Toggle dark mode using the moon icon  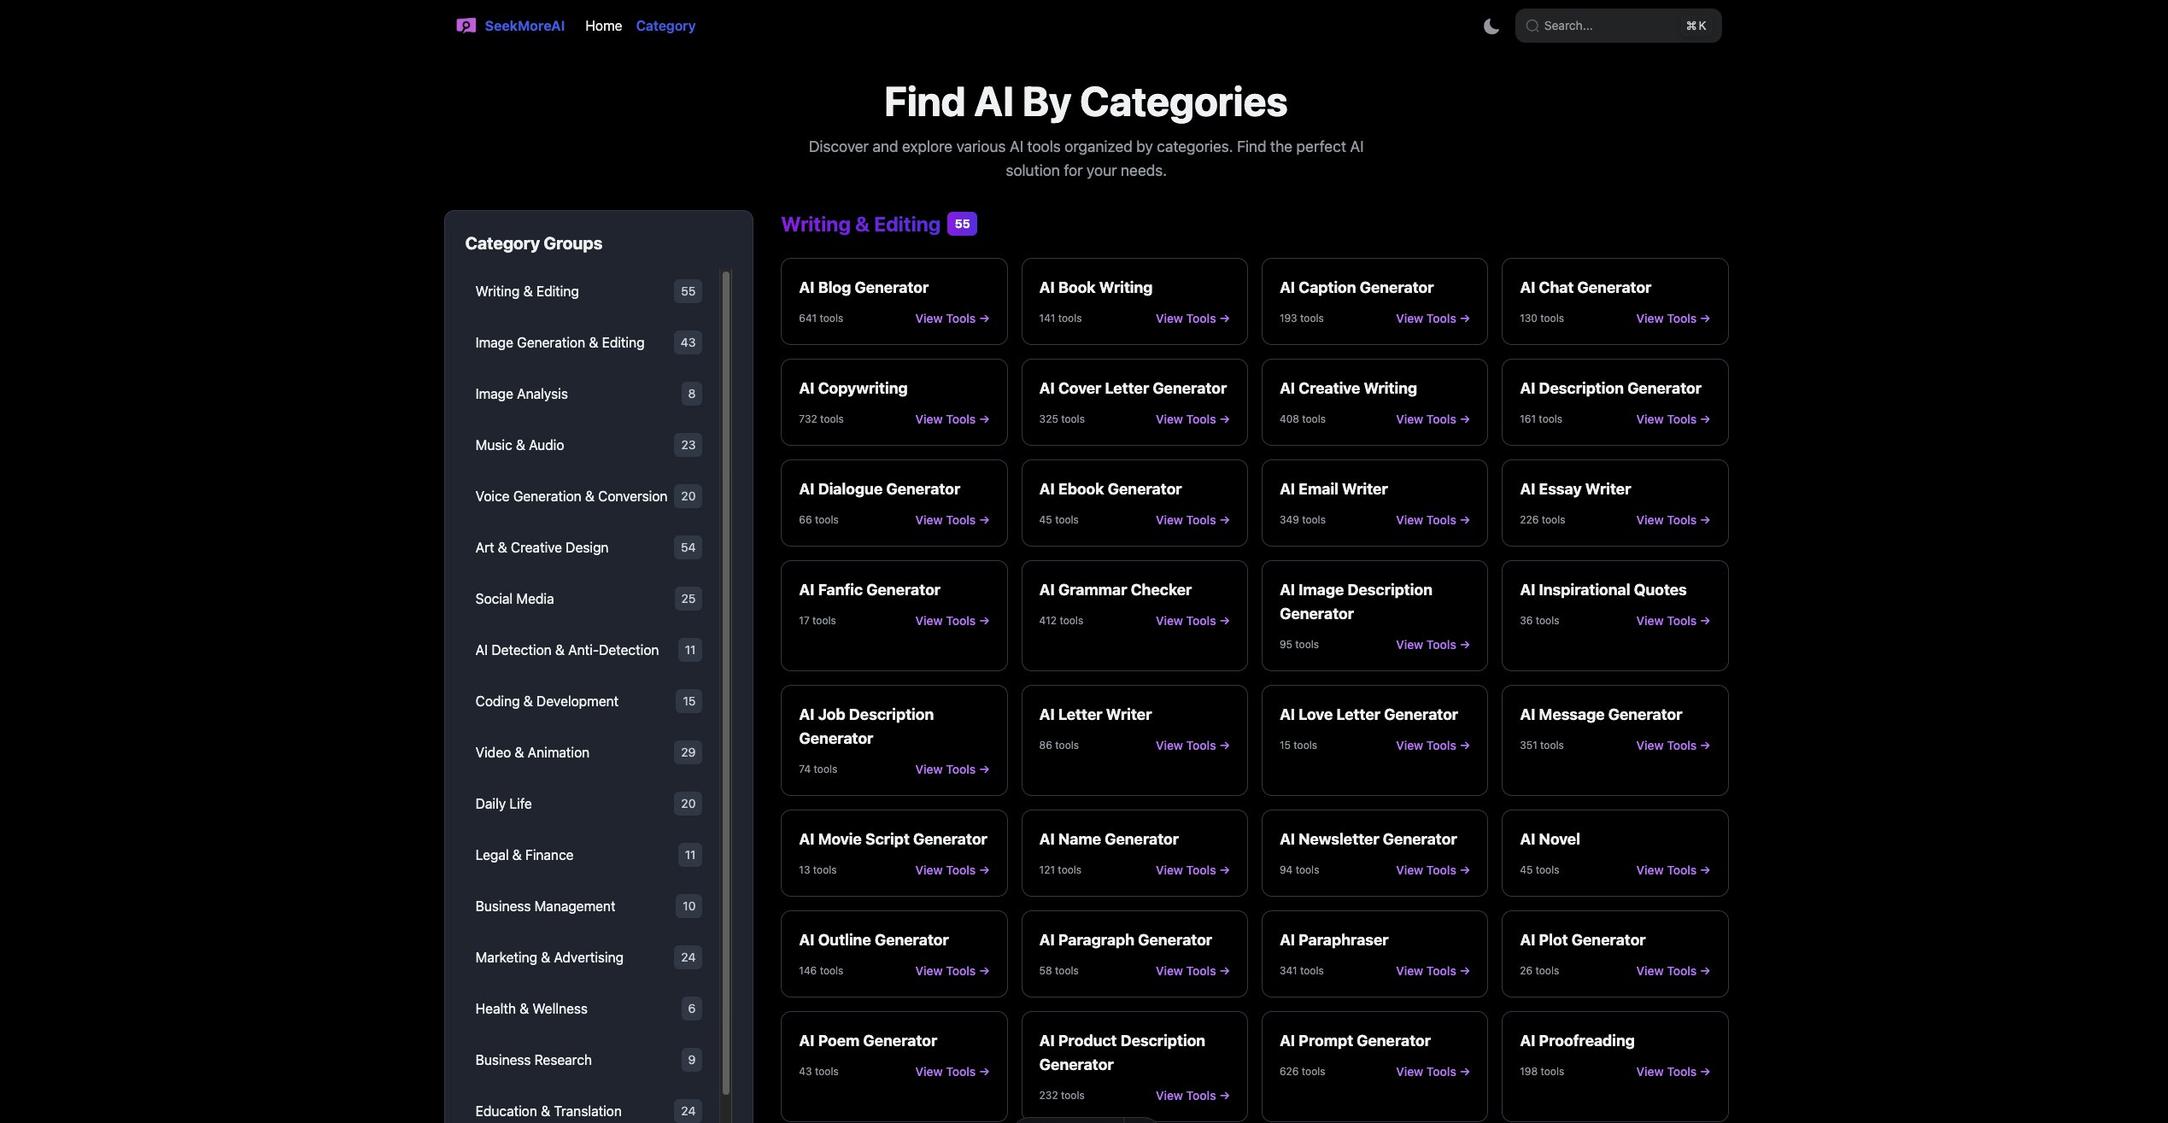1491,26
